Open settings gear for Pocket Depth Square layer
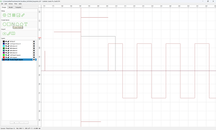 (x=34, y=60)
